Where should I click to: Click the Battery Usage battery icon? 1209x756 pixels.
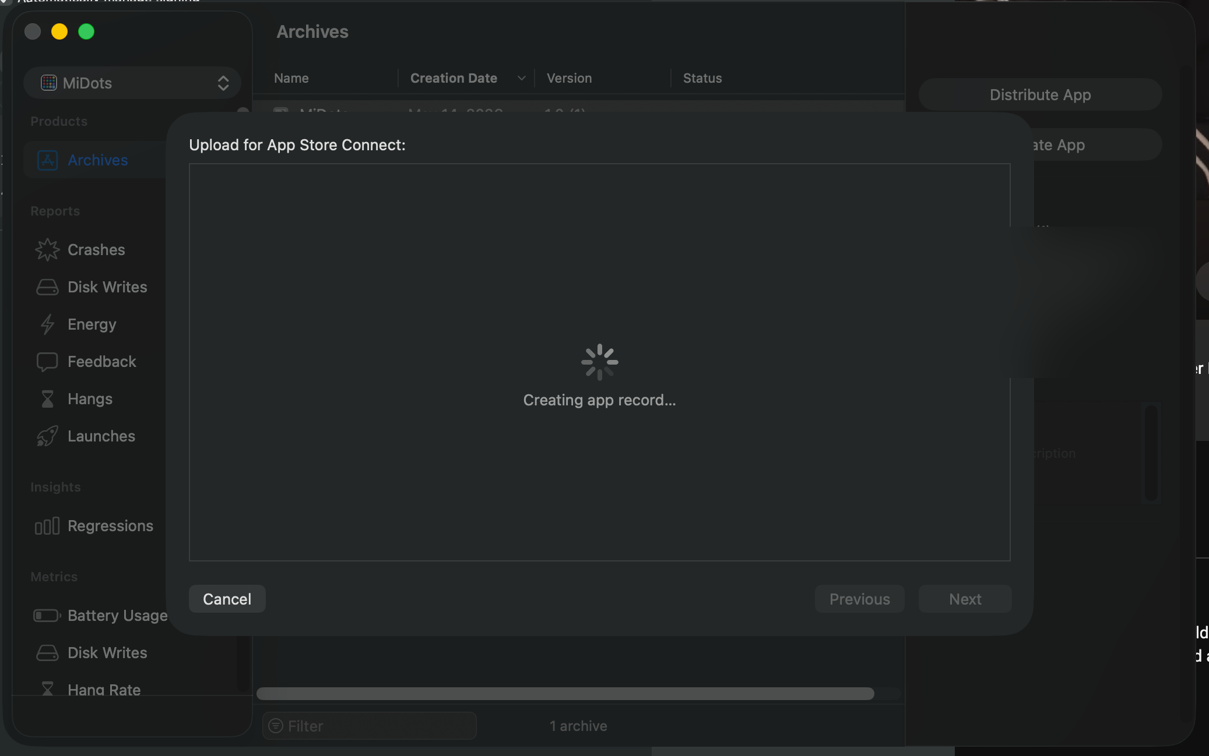pyautogui.click(x=47, y=616)
